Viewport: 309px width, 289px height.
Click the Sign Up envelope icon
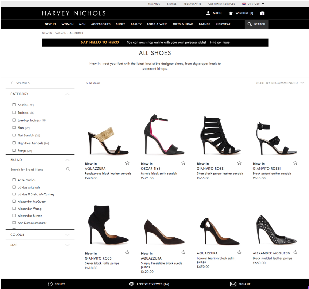click(233, 284)
